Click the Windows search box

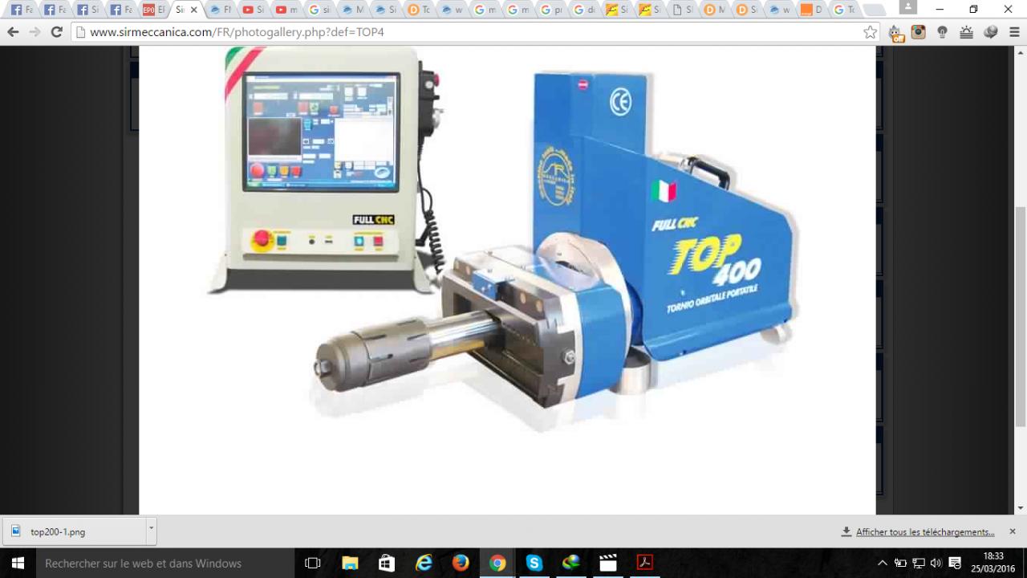(x=166, y=563)
